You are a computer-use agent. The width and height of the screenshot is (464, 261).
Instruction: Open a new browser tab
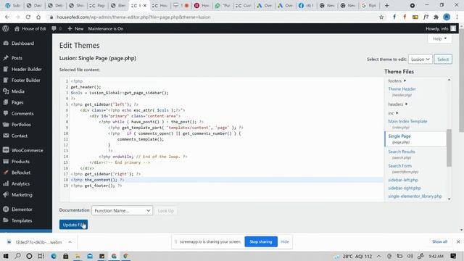click(x=386, y=6)
